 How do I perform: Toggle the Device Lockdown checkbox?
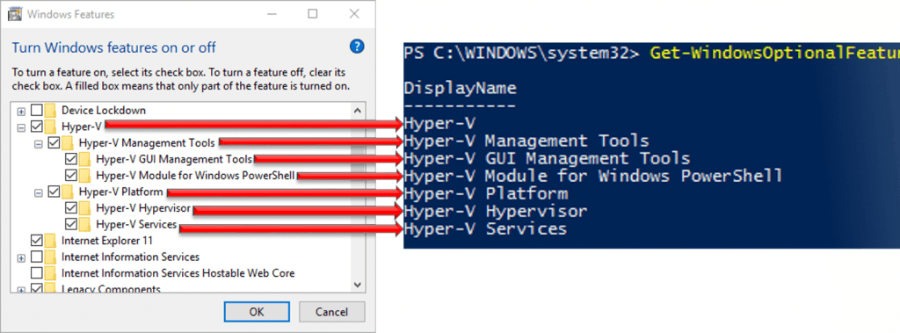(37, 110)
